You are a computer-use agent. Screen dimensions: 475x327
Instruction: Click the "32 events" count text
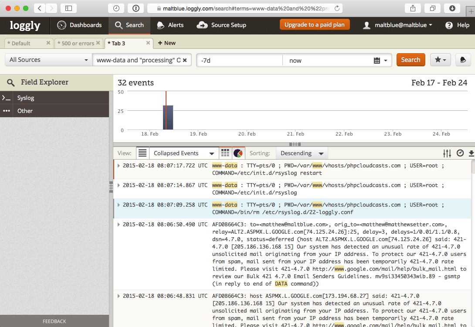pyautogui.click(x=136, y=83)
